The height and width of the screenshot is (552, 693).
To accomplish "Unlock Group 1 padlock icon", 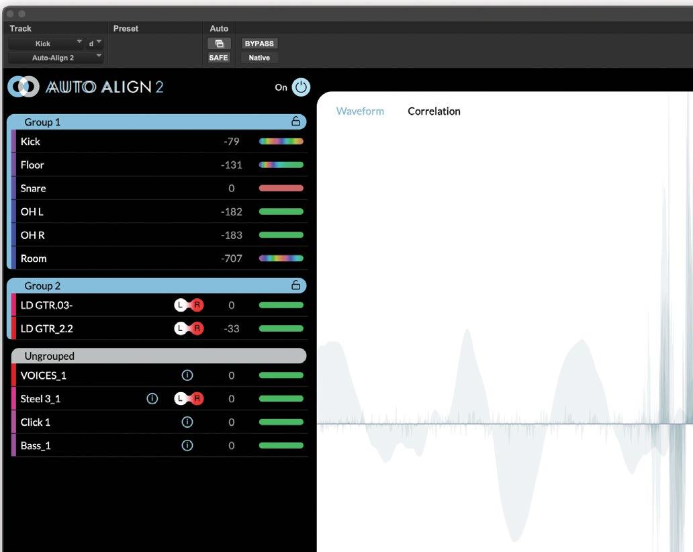I will [295, 121].
